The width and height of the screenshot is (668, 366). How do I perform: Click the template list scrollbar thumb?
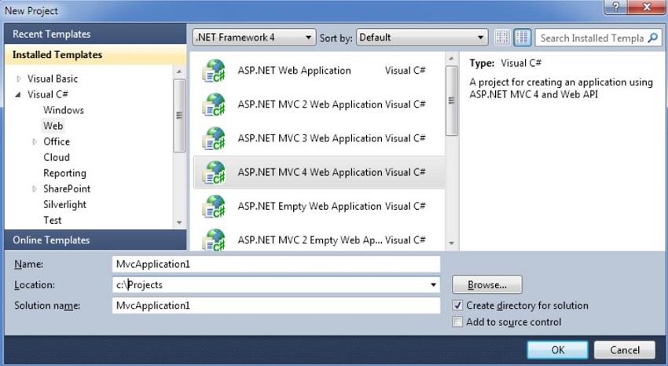452,101
